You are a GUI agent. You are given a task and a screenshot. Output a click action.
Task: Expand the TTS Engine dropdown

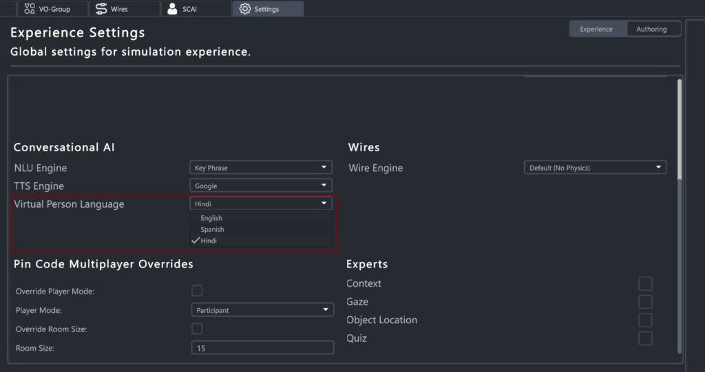pos(261,186)
